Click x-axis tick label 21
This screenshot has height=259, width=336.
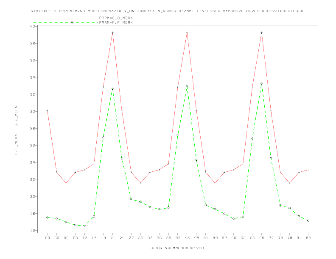coord(112,238)
